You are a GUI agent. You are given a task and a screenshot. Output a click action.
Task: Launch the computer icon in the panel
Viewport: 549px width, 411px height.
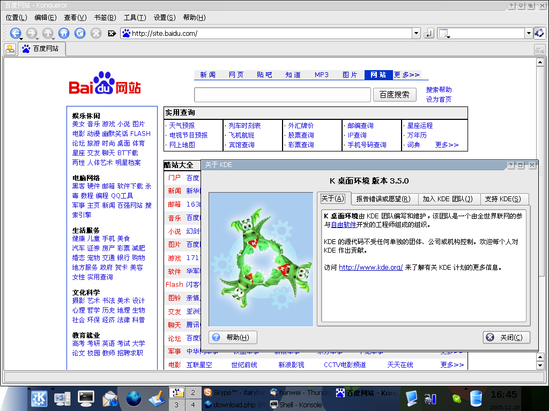pos(62,398)
